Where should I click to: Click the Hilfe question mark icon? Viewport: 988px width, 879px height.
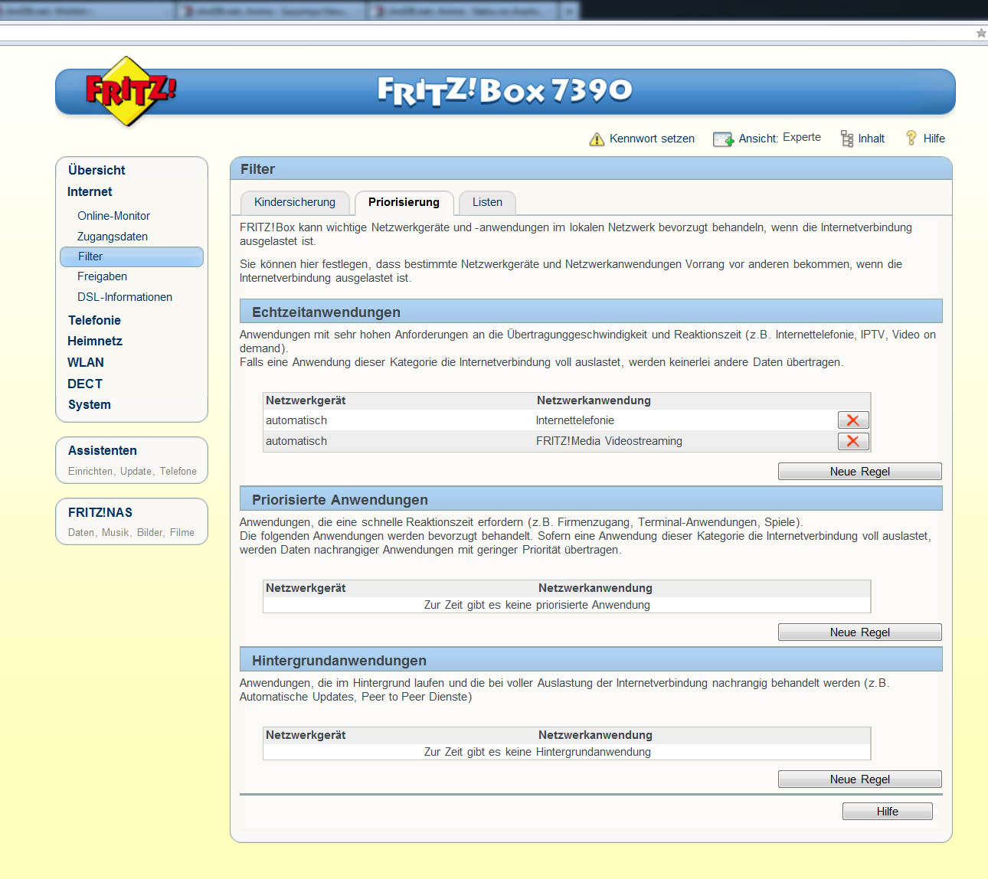[x=911, y=138]
